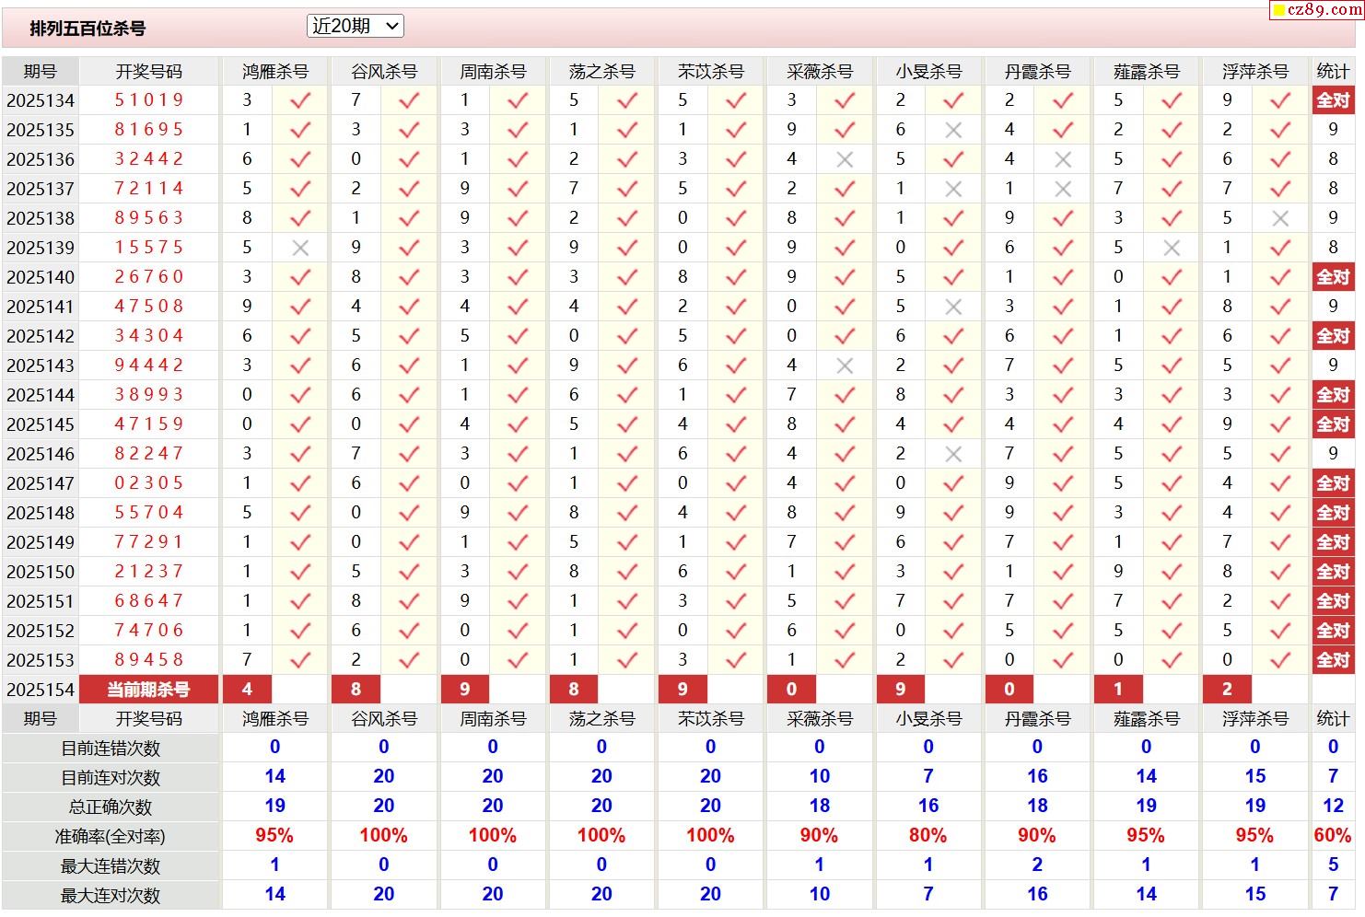Click the 最大连错次数 row label
The width and height of the screenshot is (1365, 917).
(x=111, y=866)
